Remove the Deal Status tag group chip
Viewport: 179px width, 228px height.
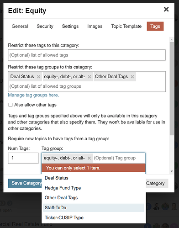[x=38, y=77]
